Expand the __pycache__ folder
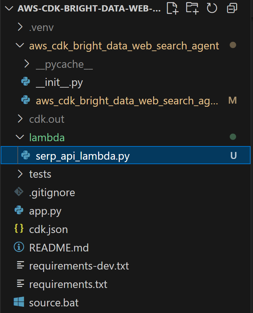The height and width of the screenshot is (313, 253). [x=27, y=64]
